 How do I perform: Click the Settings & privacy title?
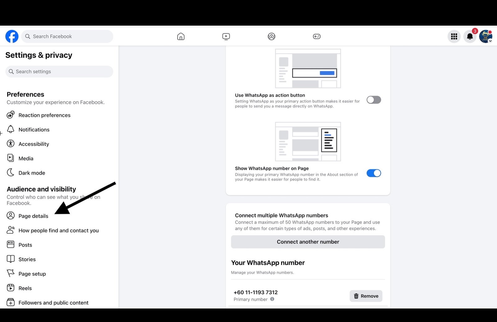click(x=39, y=55)
